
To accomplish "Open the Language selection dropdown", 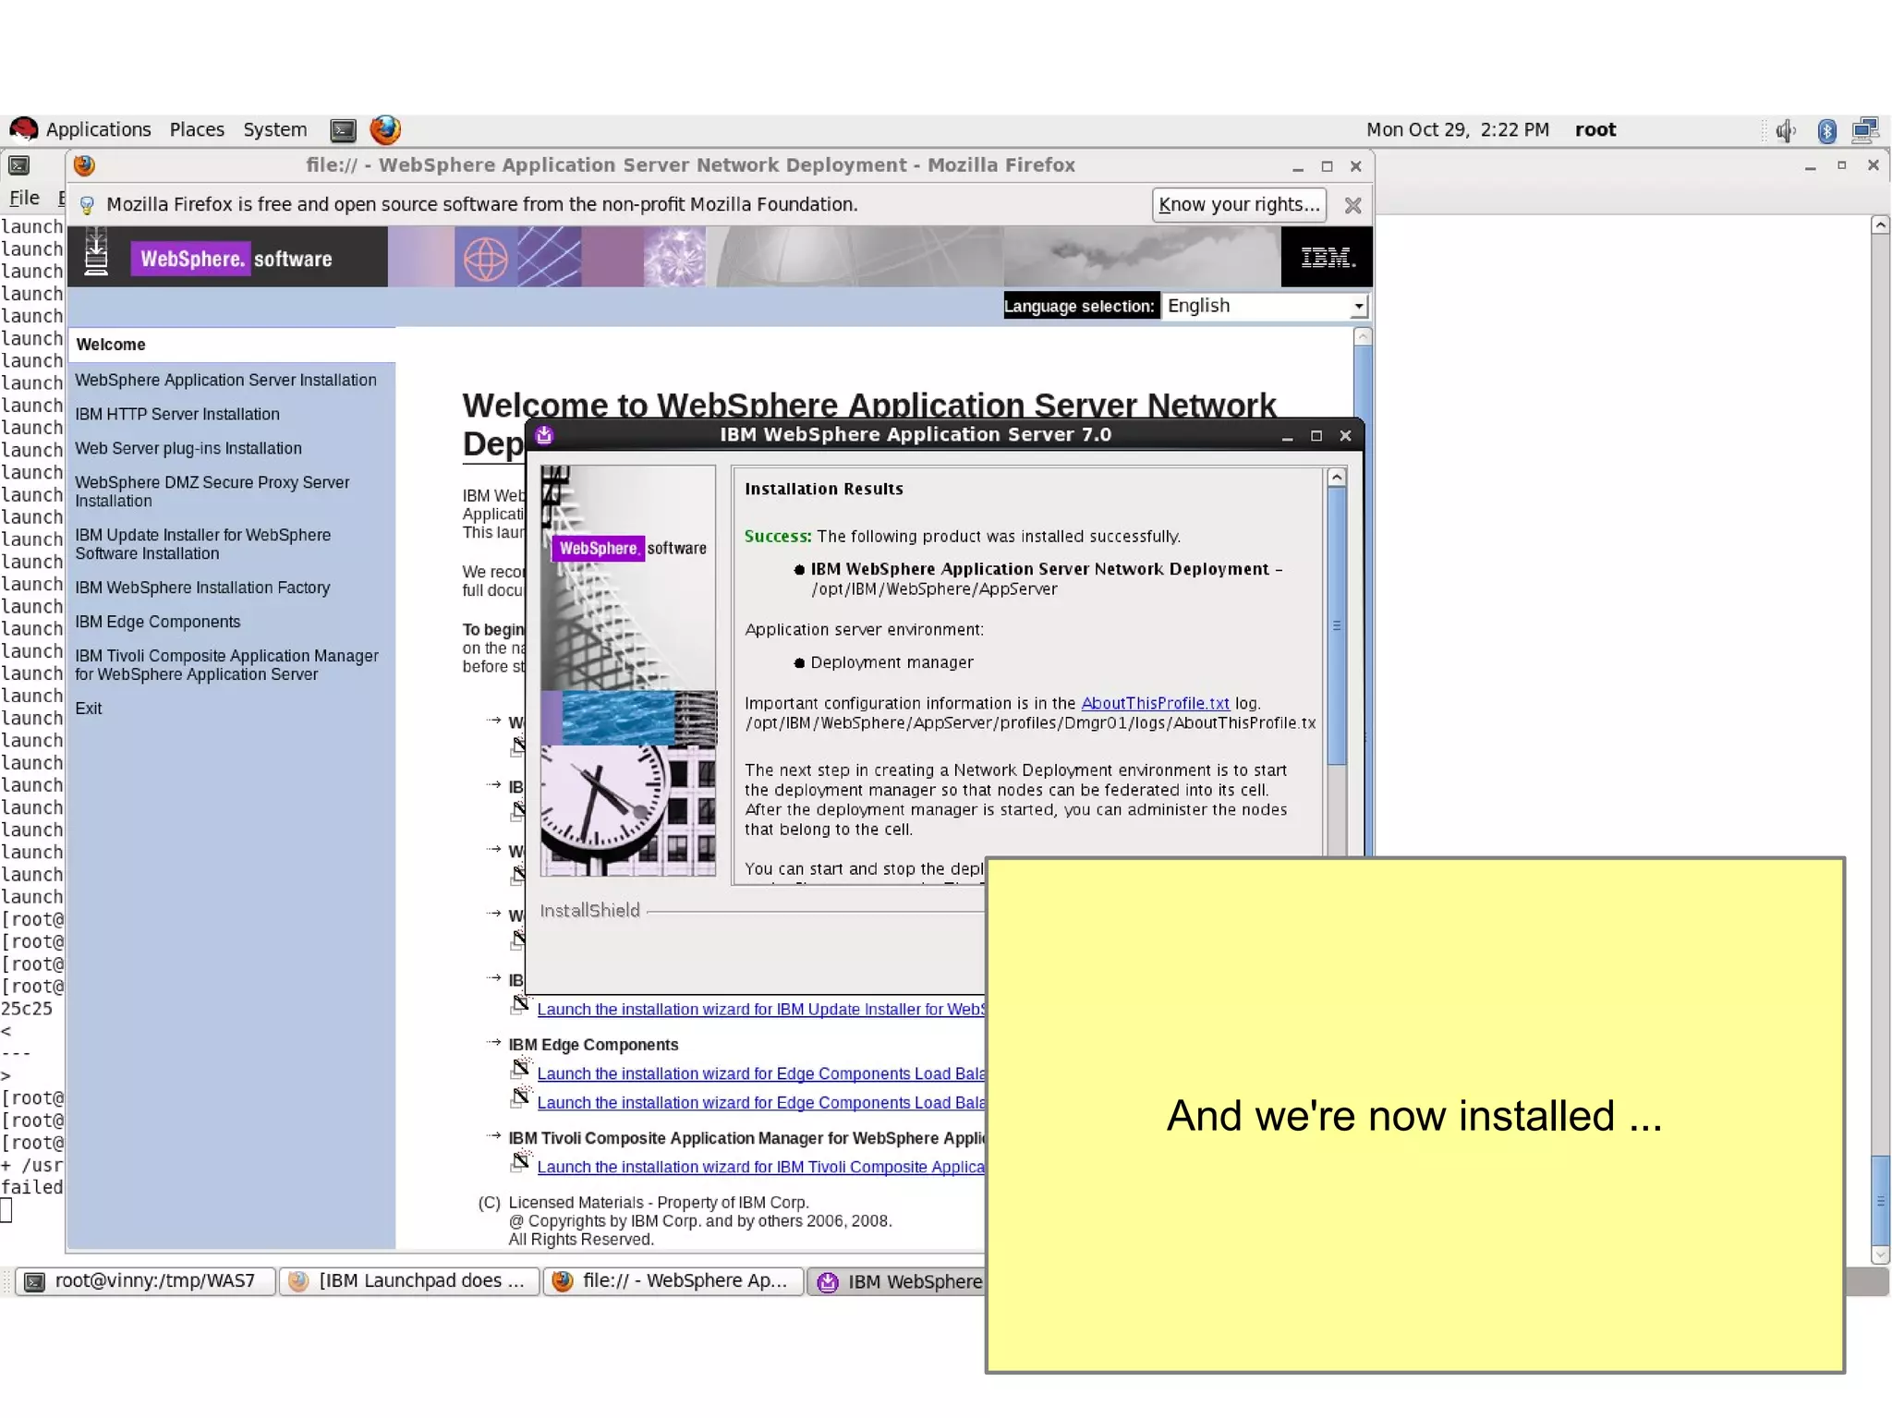I will coord(1264,306).
